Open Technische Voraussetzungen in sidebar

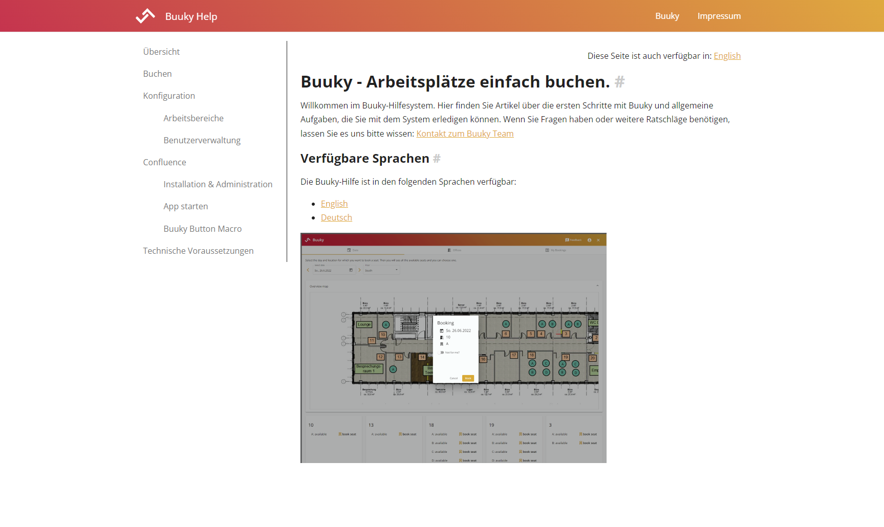198,251
